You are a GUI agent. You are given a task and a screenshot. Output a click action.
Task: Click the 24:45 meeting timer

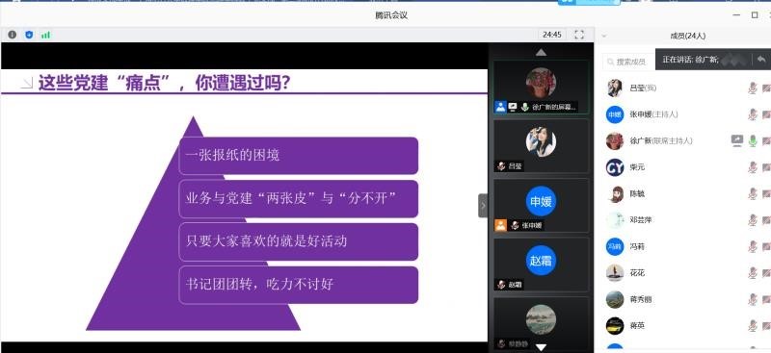(x=552, y=35)
